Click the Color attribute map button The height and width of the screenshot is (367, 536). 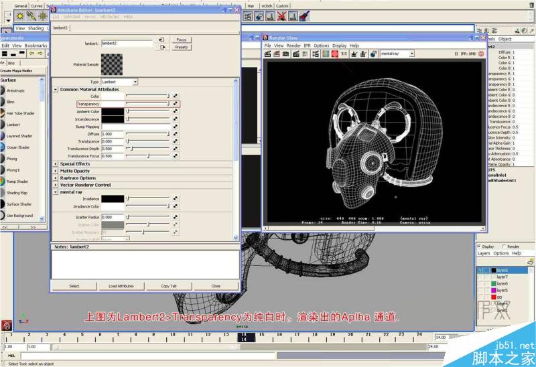(x=176, y=96)
